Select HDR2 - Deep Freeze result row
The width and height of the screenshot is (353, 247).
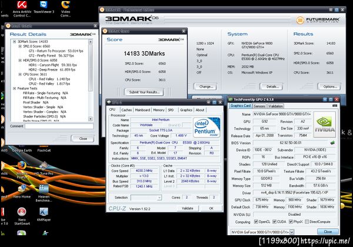[52, 70]
